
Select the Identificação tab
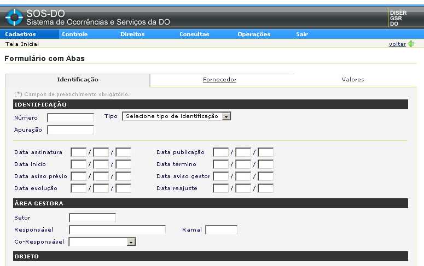[x=77, y=80]
